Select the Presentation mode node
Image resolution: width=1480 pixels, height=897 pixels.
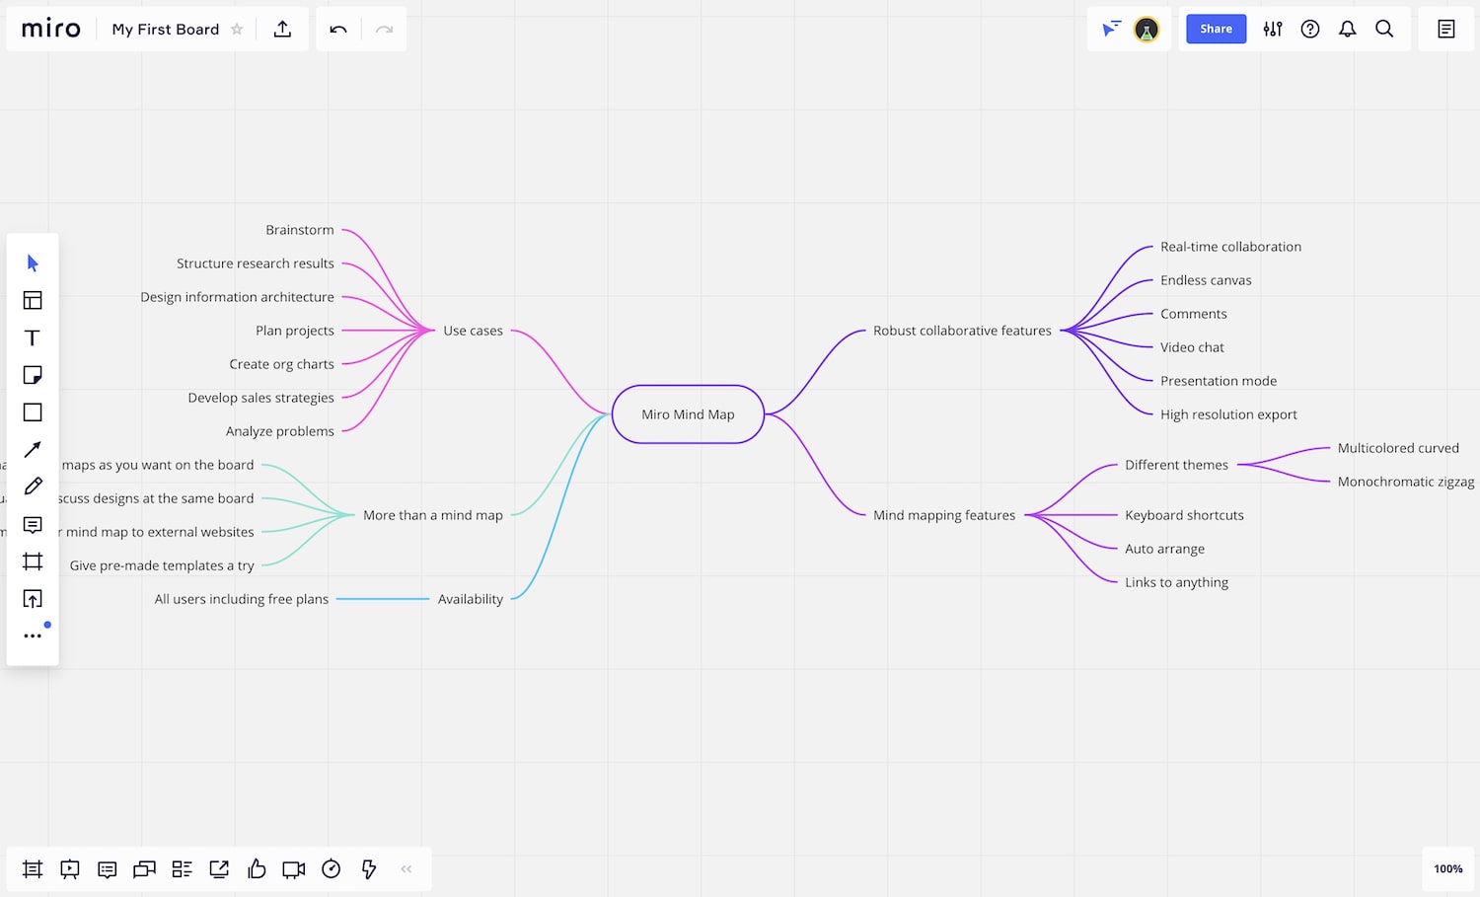pyautogui.click(x=1219, y=381)
